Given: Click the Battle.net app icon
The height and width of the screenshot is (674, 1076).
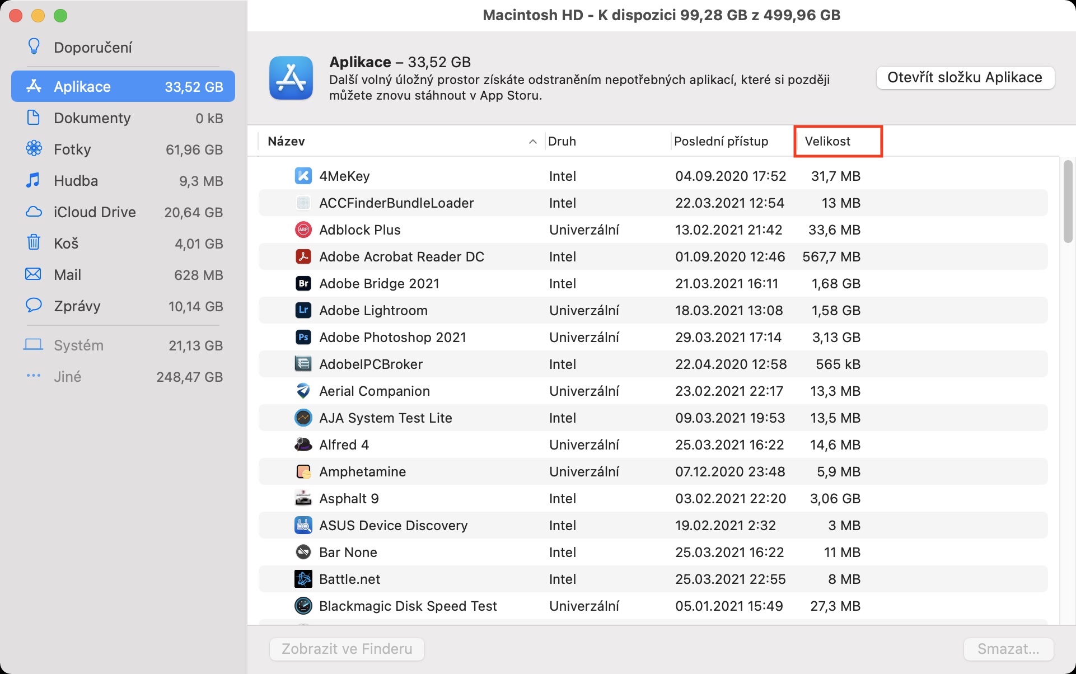Looking at the screenshot, I should tap(303, 579).
